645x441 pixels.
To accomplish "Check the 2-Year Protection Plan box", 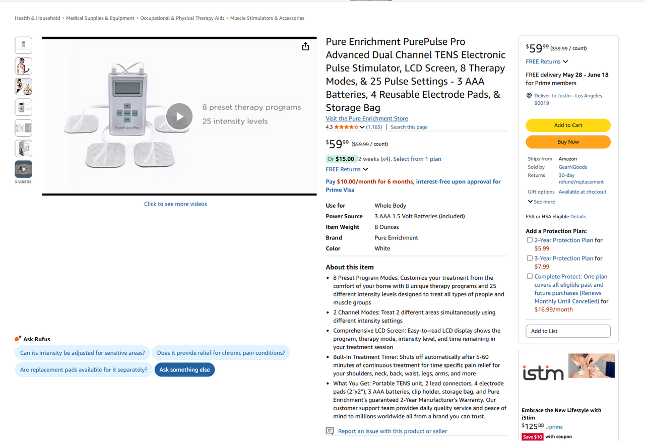I will [x=530, y=240].
